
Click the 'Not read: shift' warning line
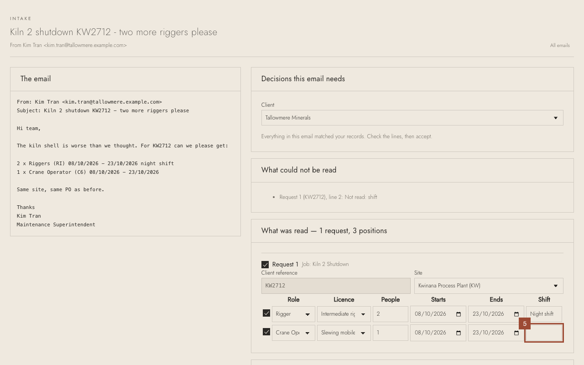point(328,197)
